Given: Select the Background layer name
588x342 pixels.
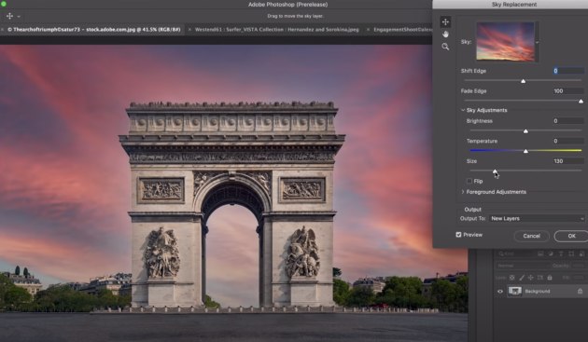Looking at the screenshot, I should (x=538, y=291).
